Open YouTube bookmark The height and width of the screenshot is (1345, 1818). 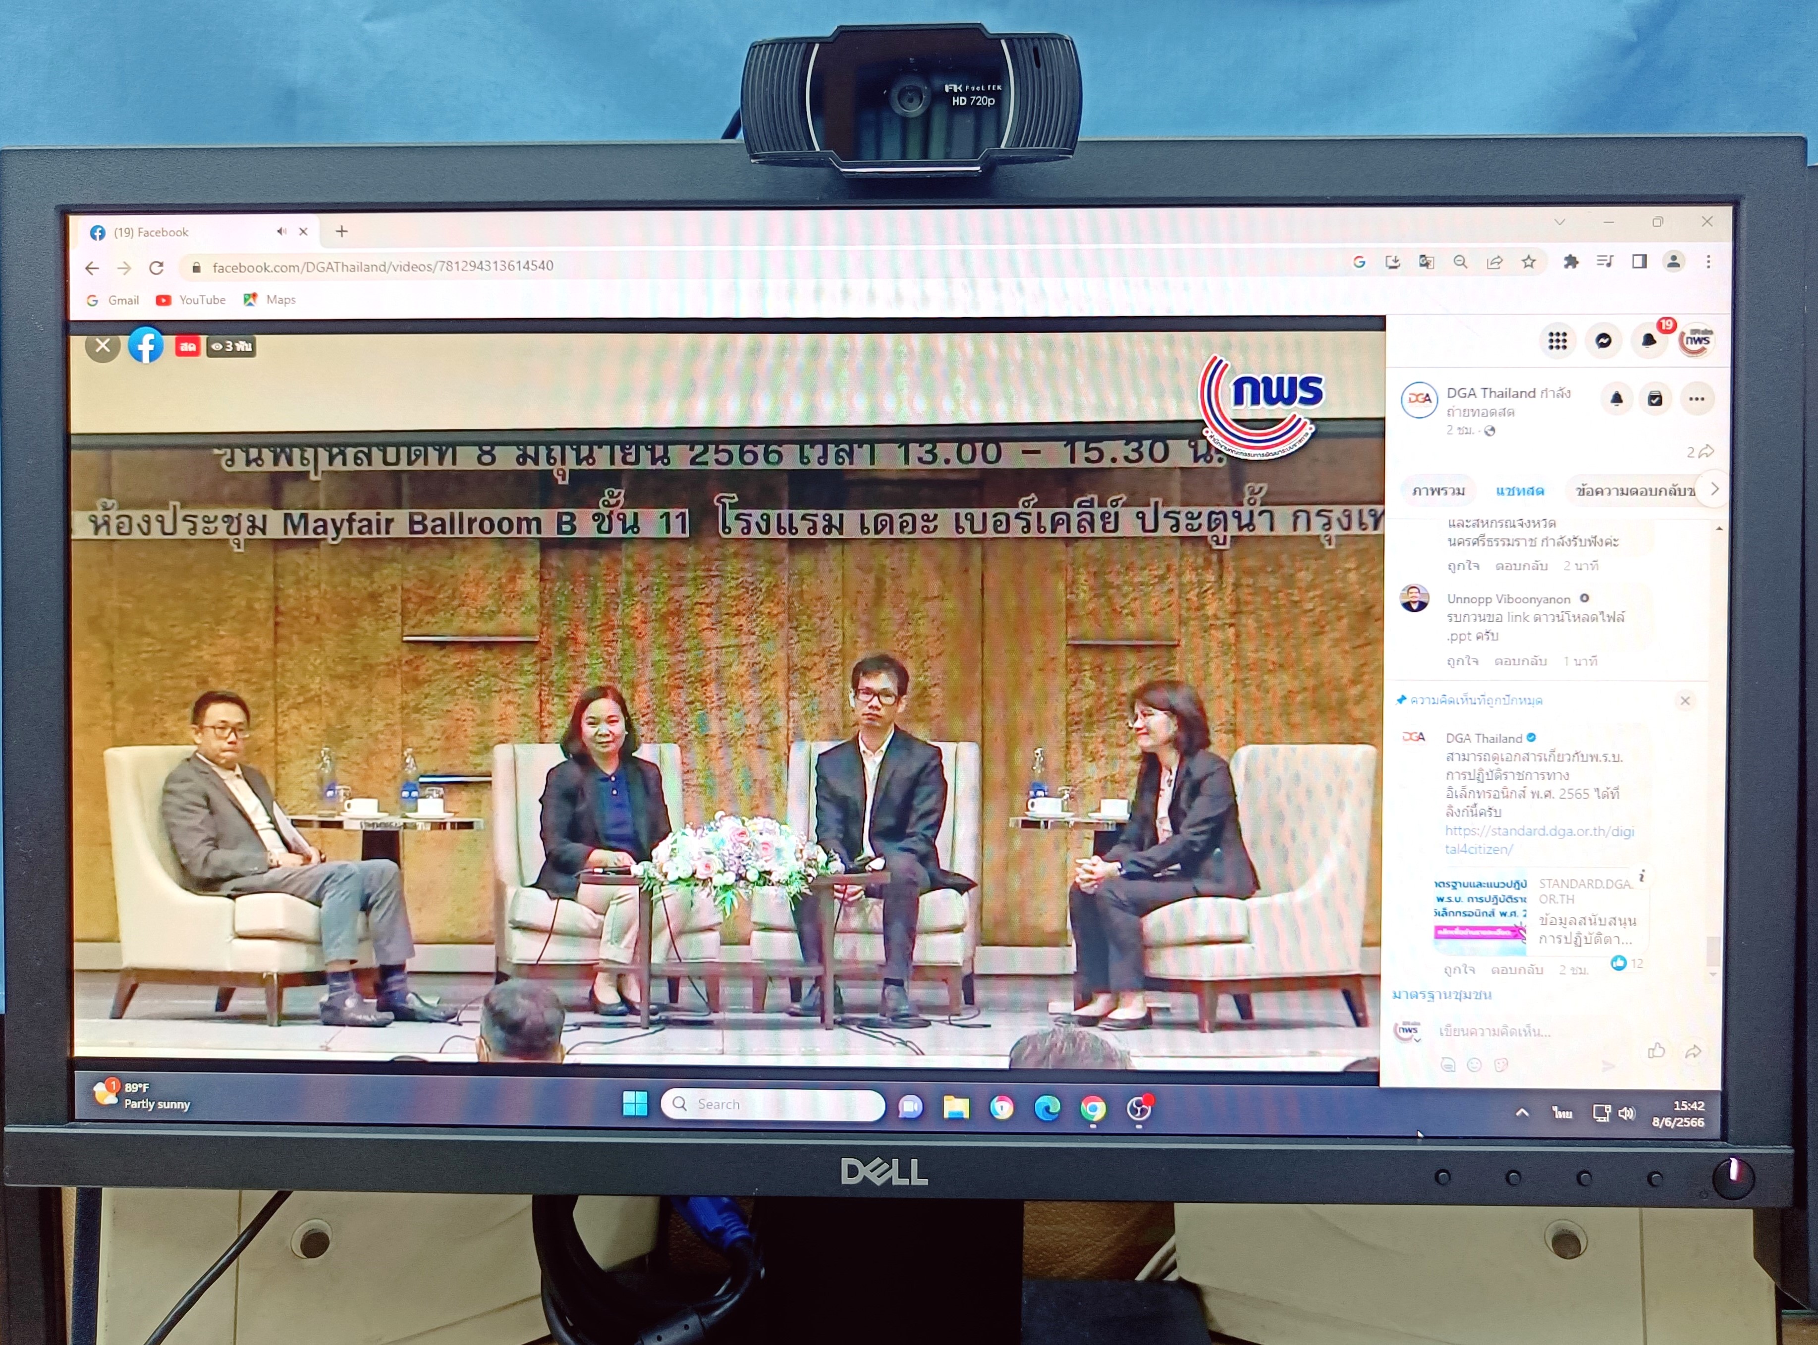coord(190,300)
